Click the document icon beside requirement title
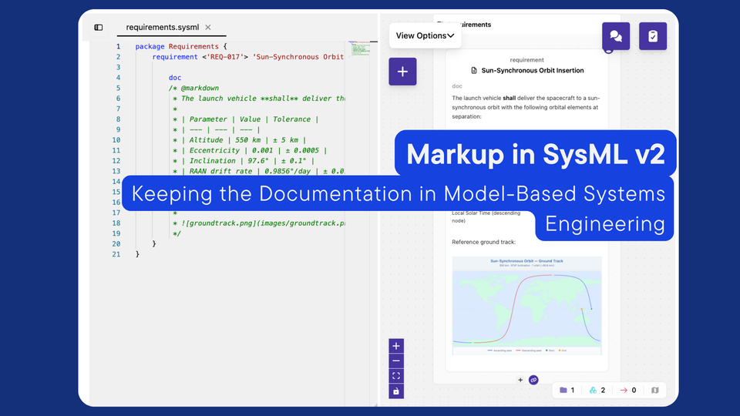740x416 pixels. click(x=474, y=70)
